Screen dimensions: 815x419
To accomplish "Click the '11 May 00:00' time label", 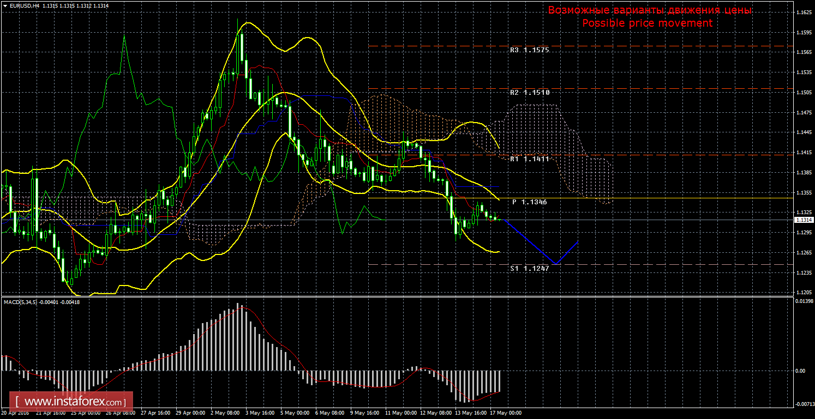I will coord(401,413).
